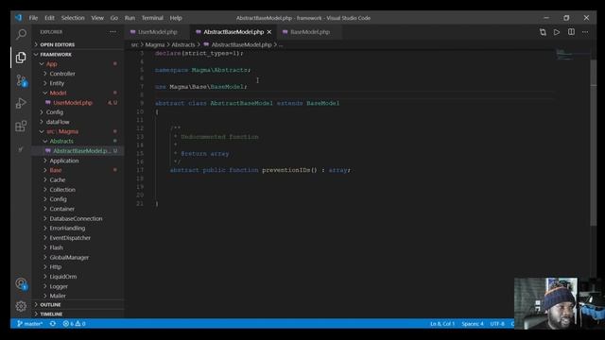Open Explorer more actions ellipsis
Viewport: 605px width, 340px height.
[x=112, y=32]
